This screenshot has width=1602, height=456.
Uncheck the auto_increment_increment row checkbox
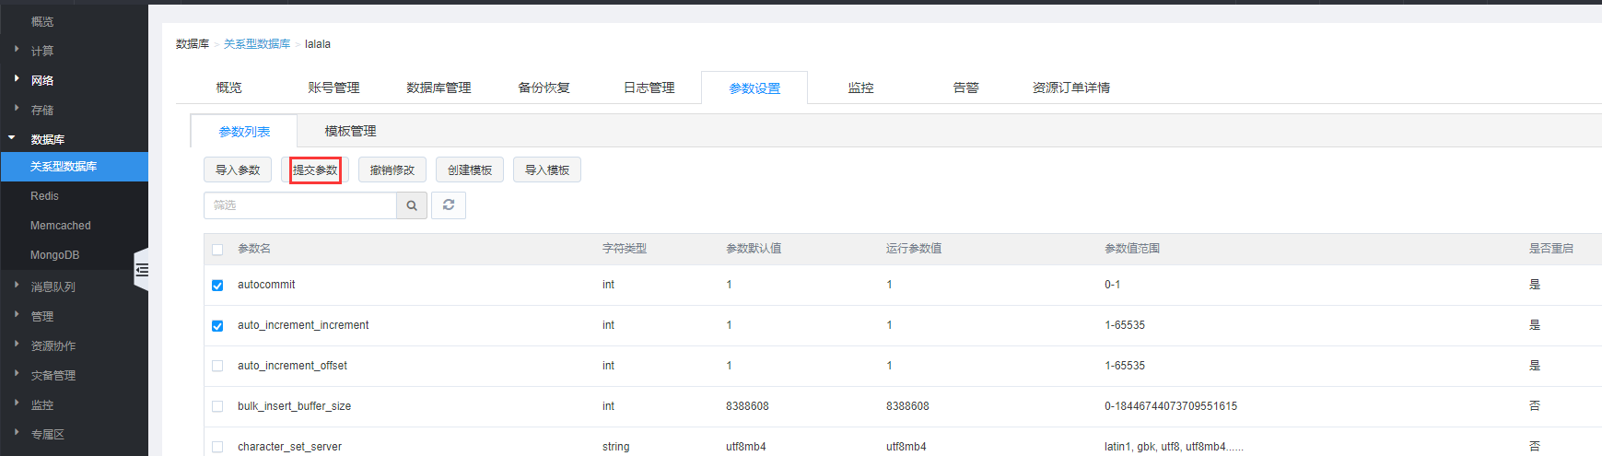click(217, 326)
